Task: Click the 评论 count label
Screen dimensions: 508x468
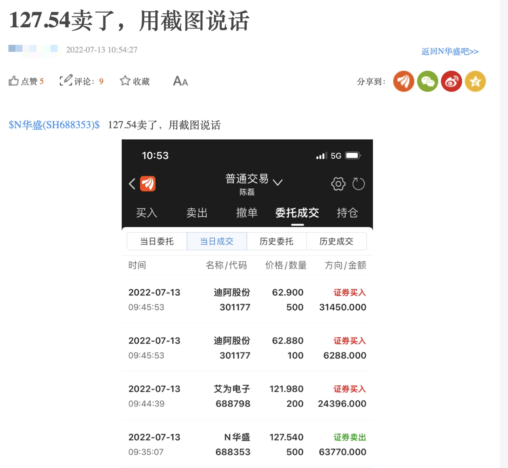Action: point(89,81)
